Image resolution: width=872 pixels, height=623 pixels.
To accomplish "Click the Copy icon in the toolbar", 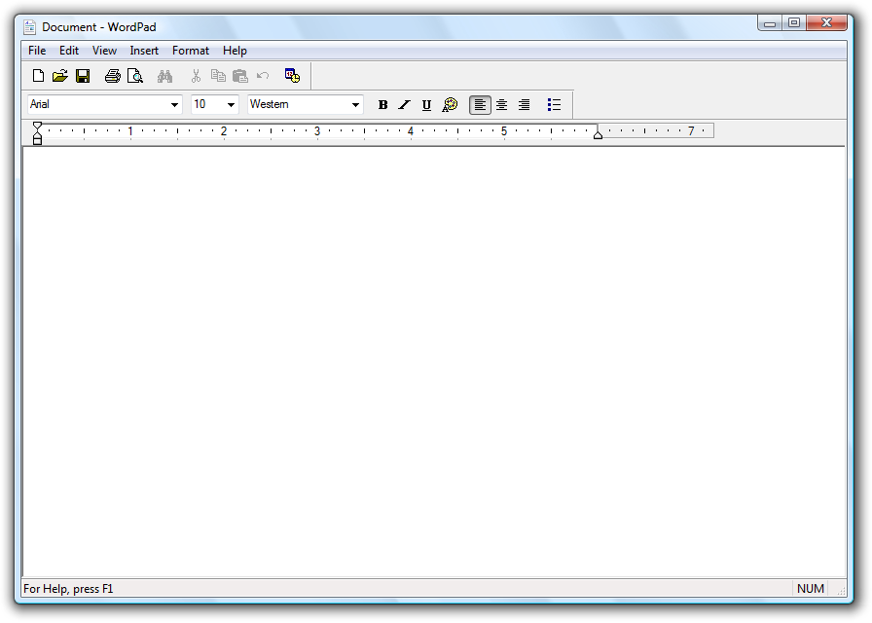I will click(x=218, y=76).
